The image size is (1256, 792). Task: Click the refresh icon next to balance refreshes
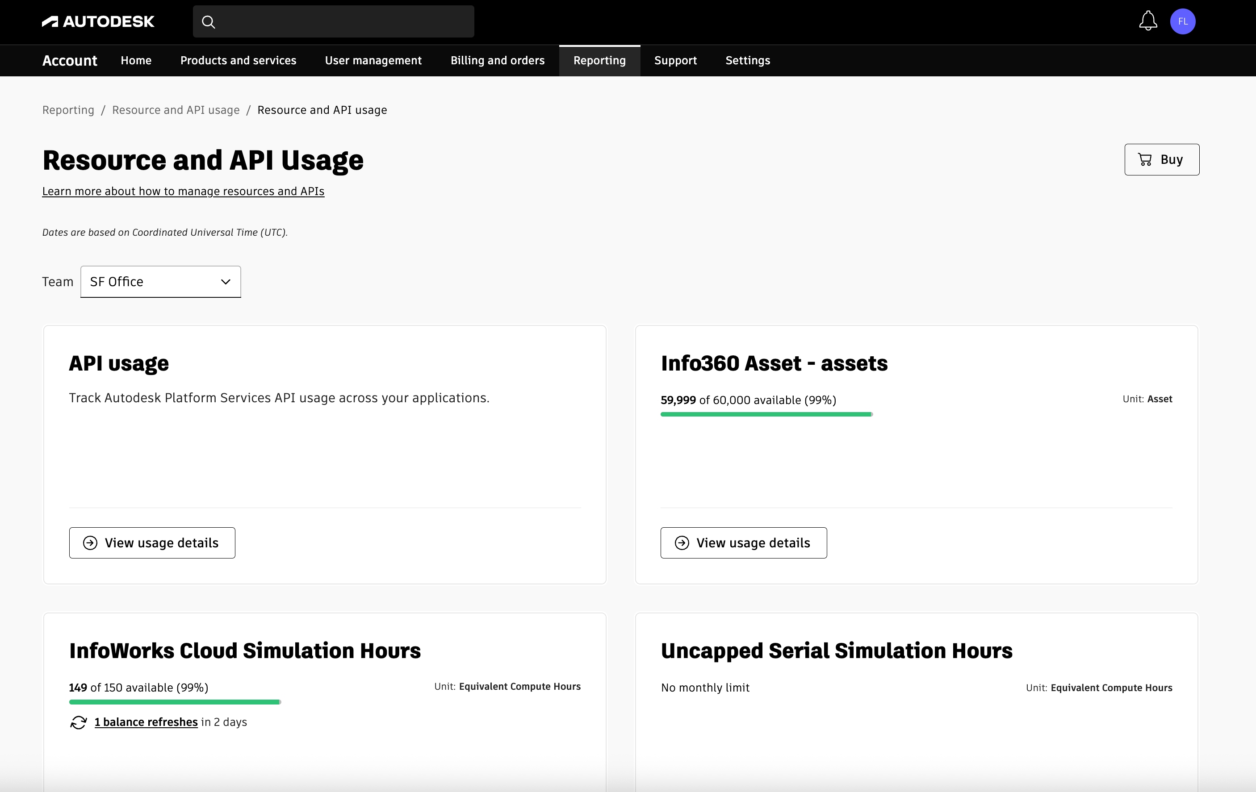pyautogui.click(x=78, y=722)
